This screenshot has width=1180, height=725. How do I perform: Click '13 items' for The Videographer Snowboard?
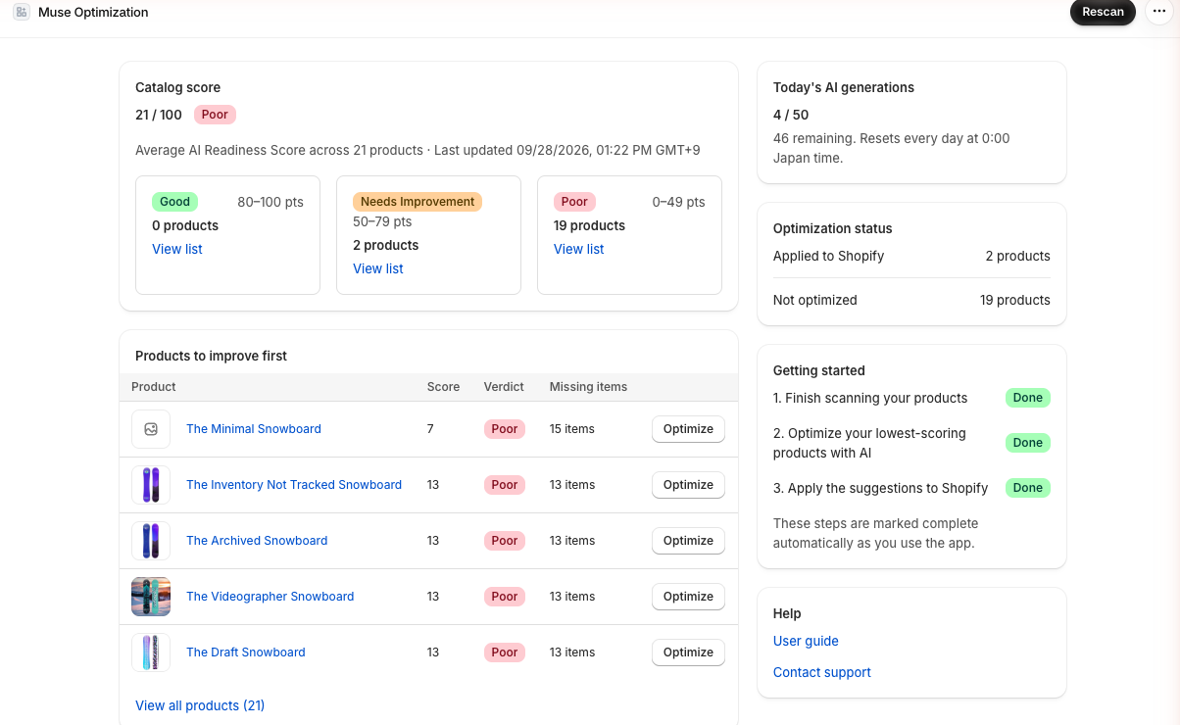click(572, 597)
